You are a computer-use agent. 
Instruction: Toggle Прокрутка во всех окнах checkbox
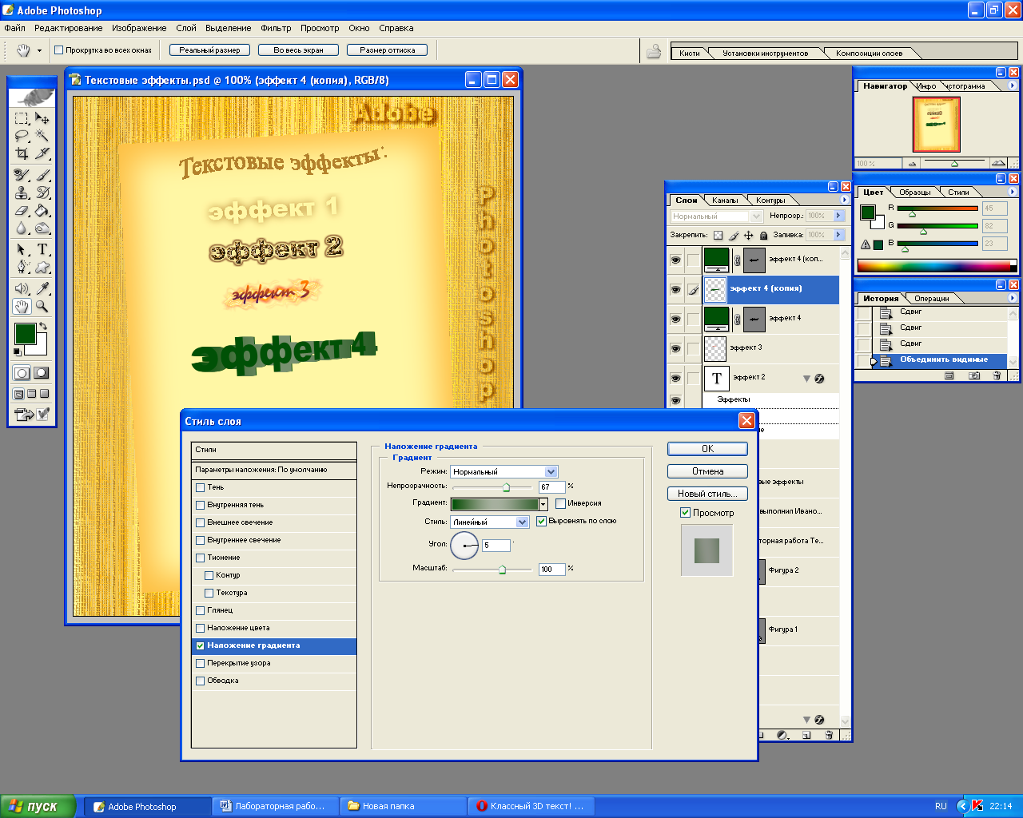click(58, 50)
